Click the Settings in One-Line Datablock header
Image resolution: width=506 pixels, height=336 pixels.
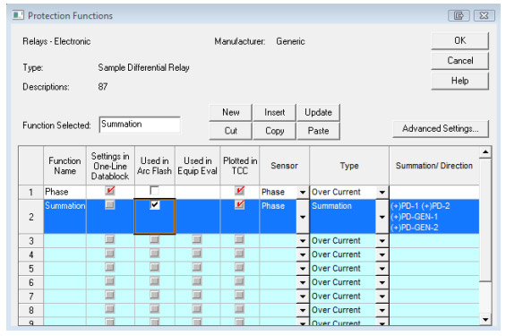coord(110,166)
